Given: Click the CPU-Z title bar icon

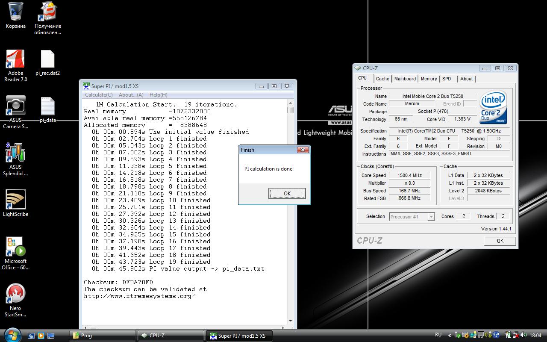Looking at the screenshot, I should tap(359, 68).
